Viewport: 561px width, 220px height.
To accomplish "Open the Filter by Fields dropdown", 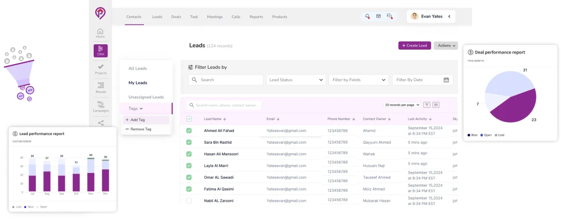I will pos(359,80).
